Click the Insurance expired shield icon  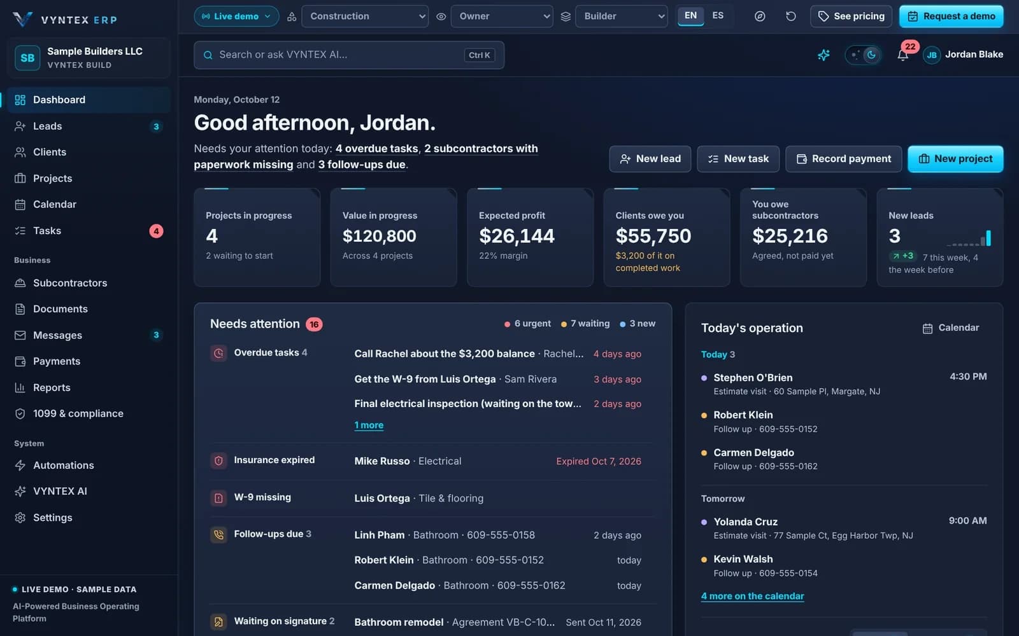tap(218, 460)
